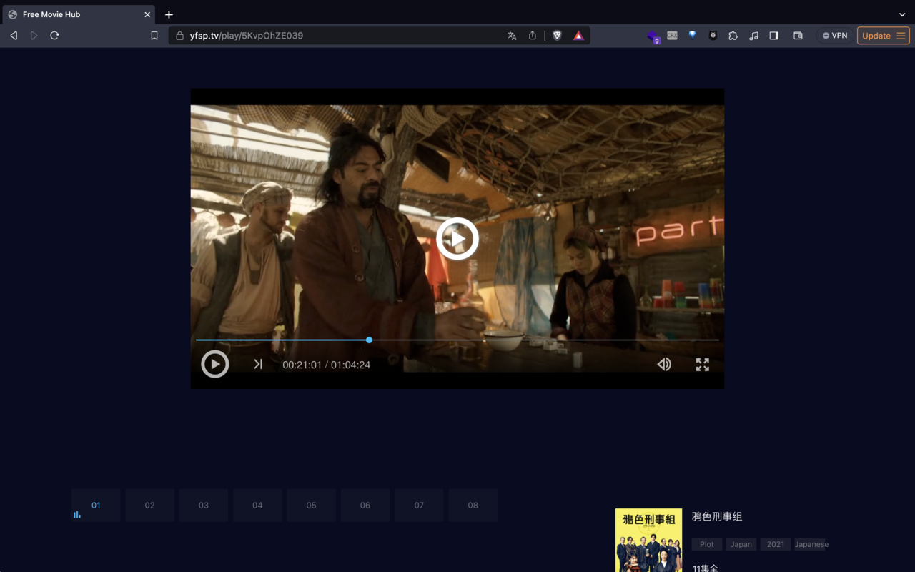Click the 2021 tag
915x572 pixels.
point(776,544)
